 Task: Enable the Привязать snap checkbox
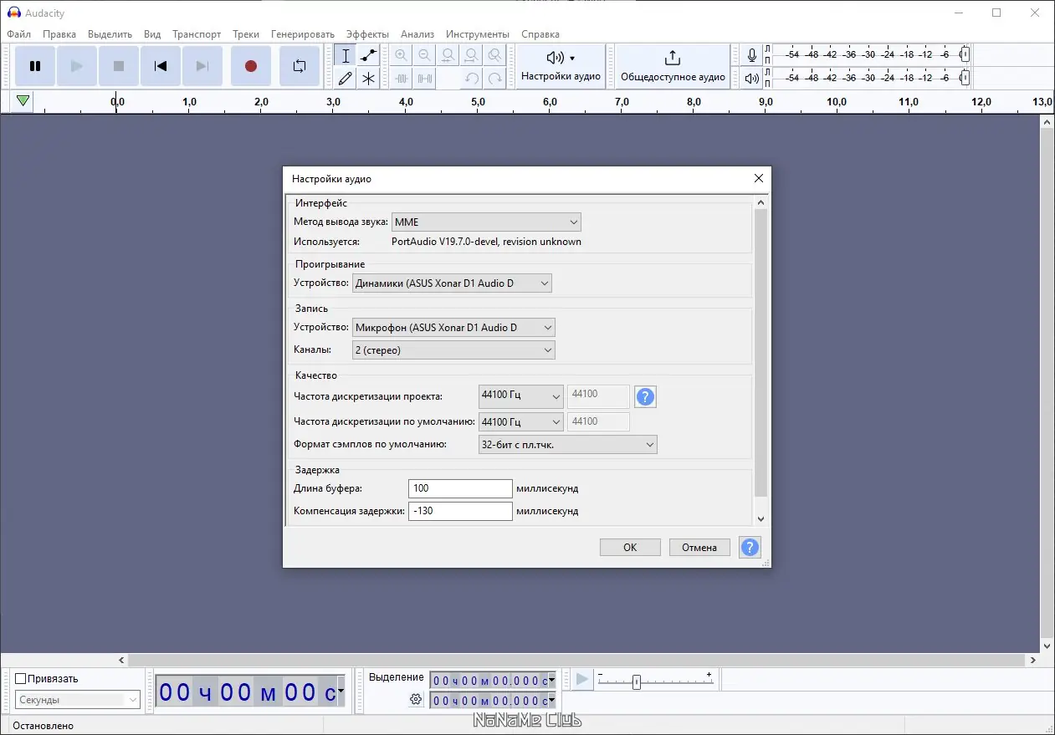pyautogui.click(x=22, y=679)
